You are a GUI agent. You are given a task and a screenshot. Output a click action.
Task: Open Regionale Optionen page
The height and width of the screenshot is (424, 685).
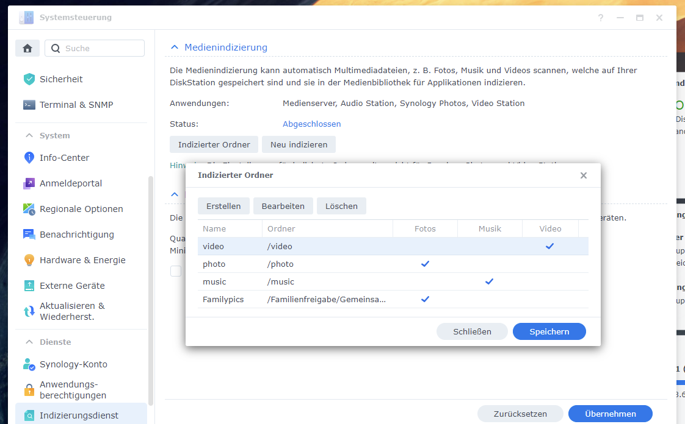pyautogui.click(x=81, y=209)
